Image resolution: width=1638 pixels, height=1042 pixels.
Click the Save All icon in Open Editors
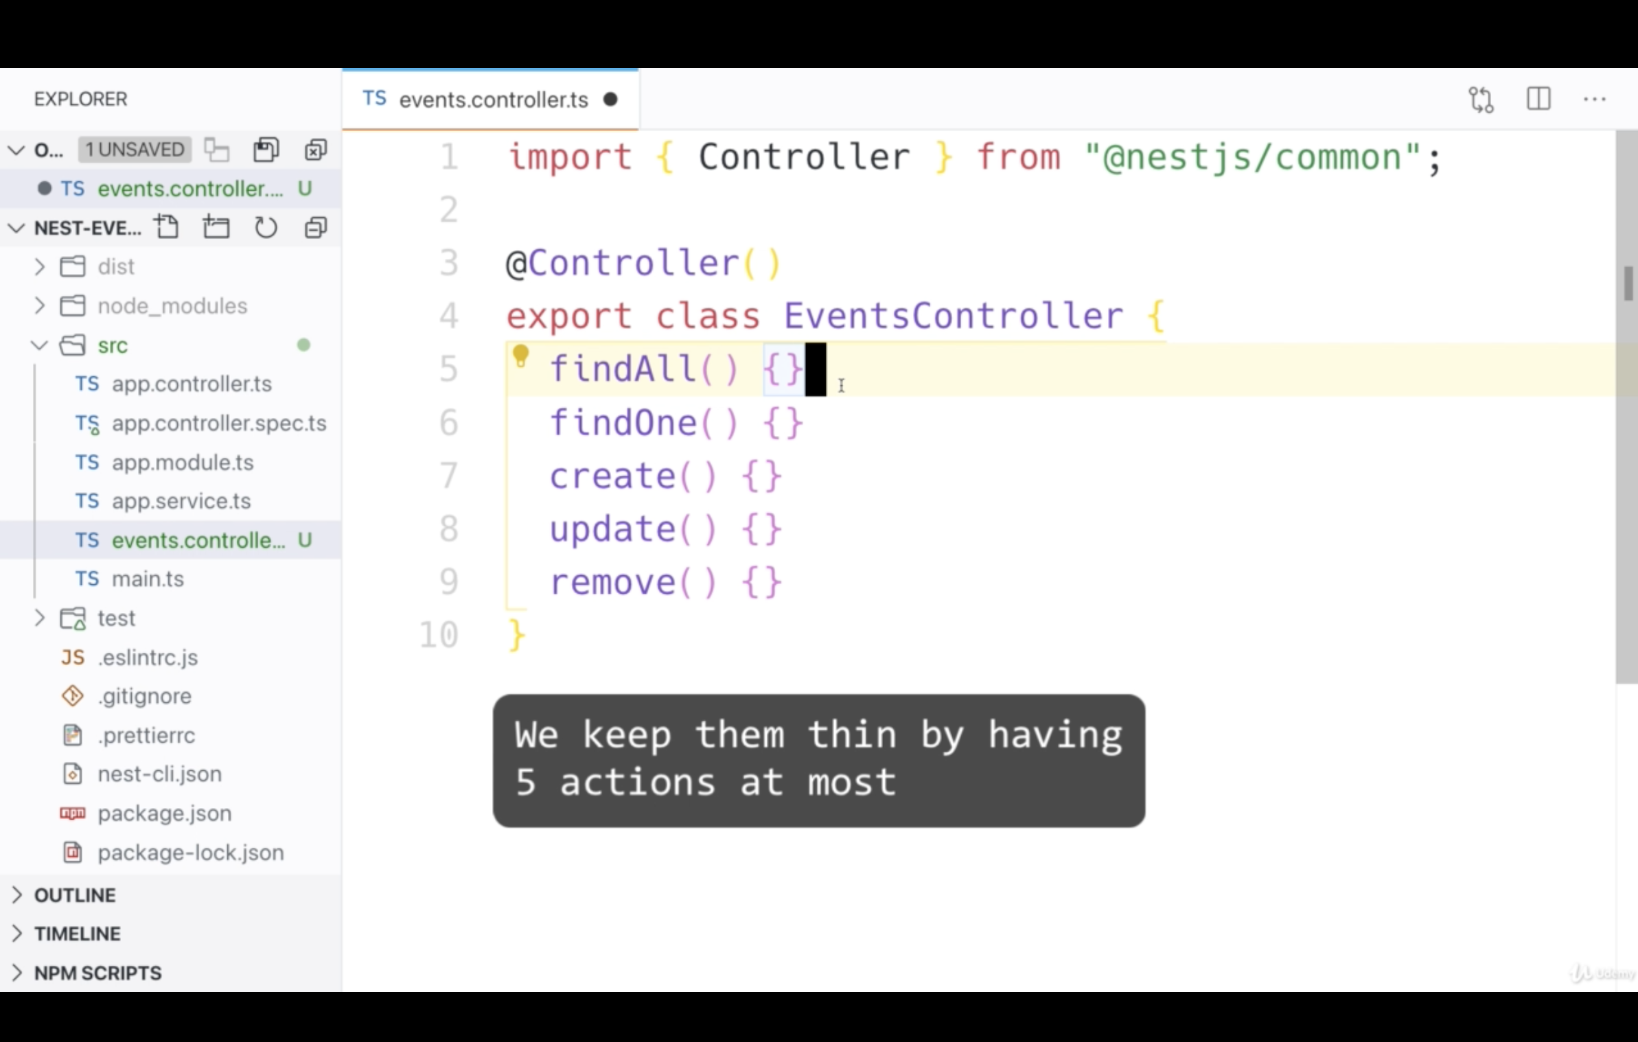[266, 150]
